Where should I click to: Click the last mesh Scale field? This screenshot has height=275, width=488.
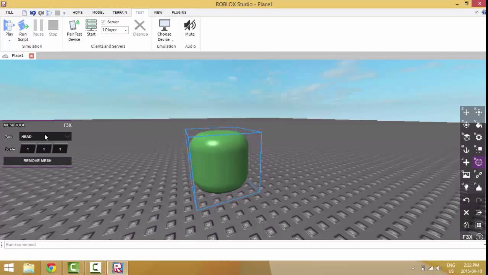pyautogui.click(x=60, y=149)
